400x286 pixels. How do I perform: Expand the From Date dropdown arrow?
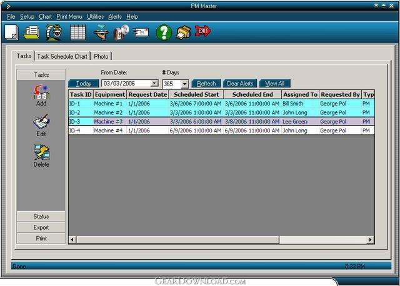coord(154,83)
